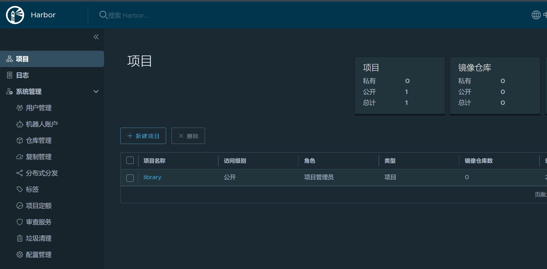Select 分布式分发 in the sidebar
Image resolution: width=547 pixels, height=269 pixels.
[42, 173]
